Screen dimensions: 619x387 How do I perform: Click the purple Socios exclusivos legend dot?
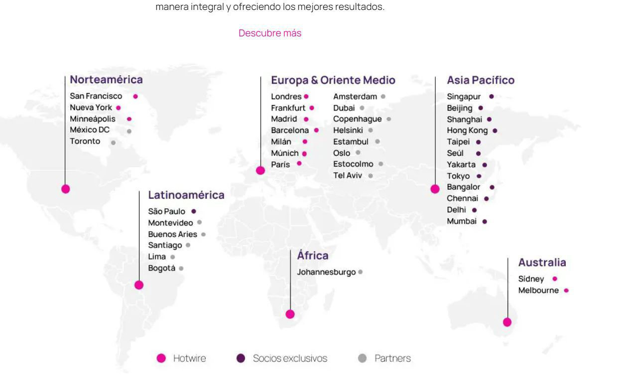click(241, 359)
